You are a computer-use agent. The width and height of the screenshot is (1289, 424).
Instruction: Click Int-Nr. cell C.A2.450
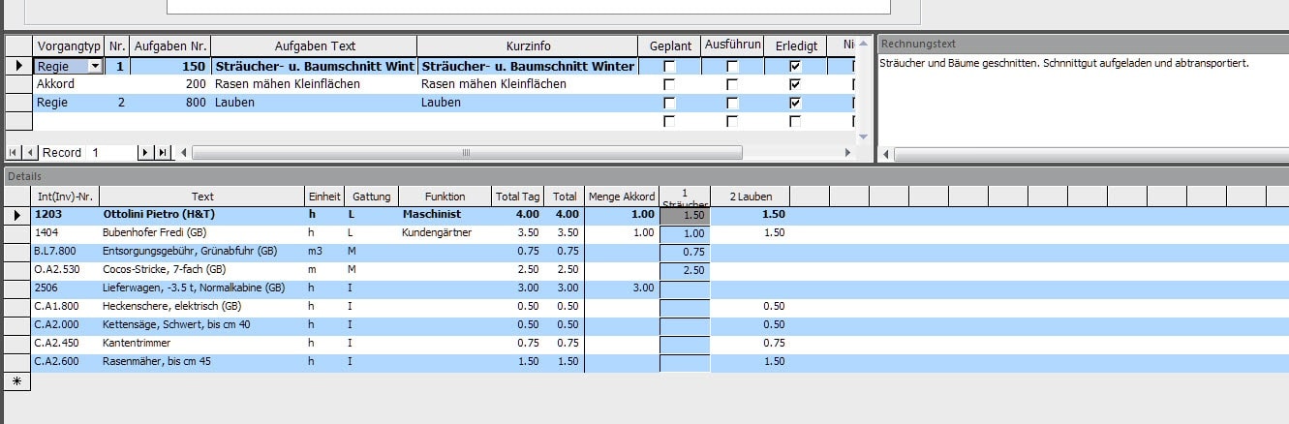tap(64, 344)
